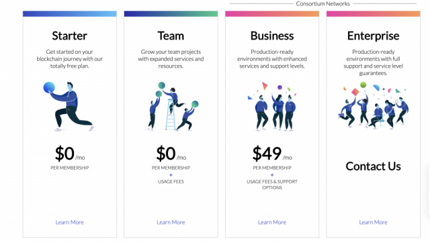Click the Starter plan title

pyautogui.click(x=70, y=36)
